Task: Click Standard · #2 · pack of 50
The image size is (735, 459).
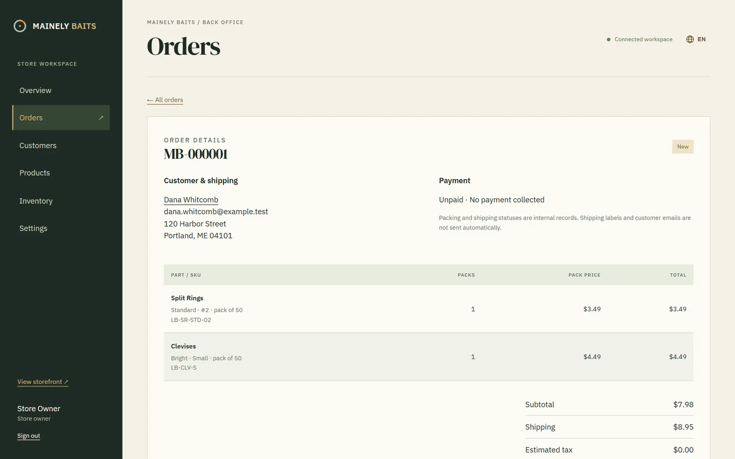Action: click(207, 310)
